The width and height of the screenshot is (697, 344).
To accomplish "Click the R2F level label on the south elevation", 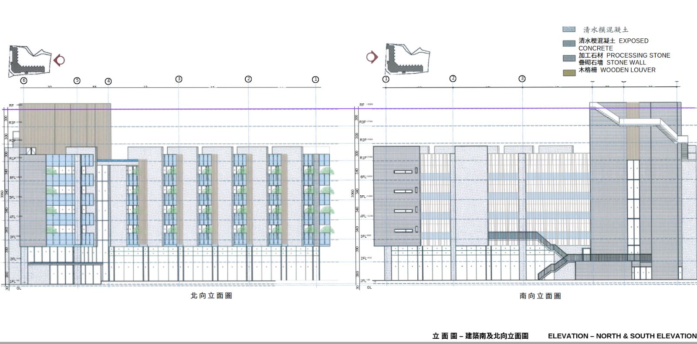I will [x=363, y=140].
